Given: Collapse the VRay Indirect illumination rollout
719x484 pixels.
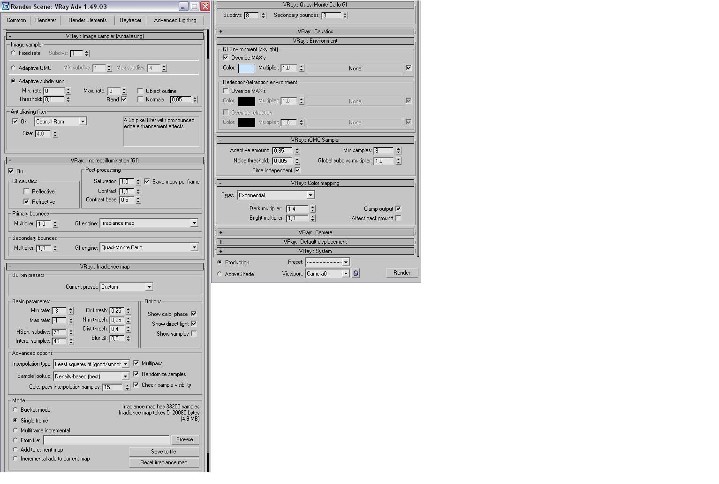Looking at the screenshot, I should coord(105,161).
